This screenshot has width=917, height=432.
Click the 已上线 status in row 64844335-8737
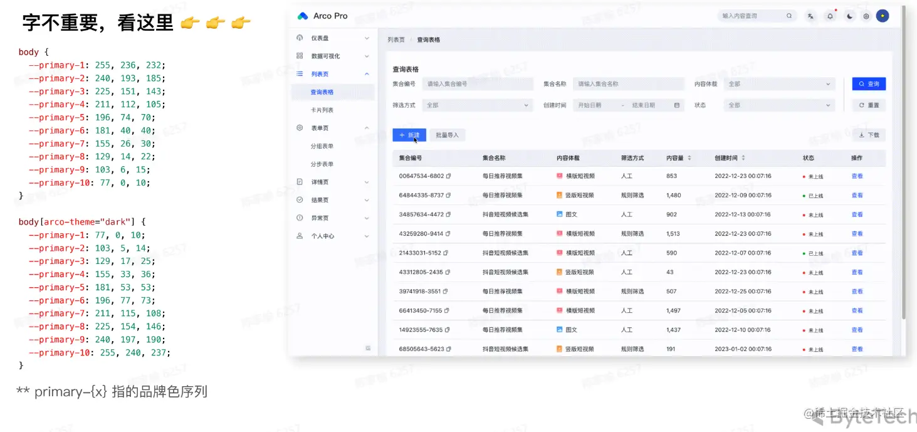tap(813, 196)
